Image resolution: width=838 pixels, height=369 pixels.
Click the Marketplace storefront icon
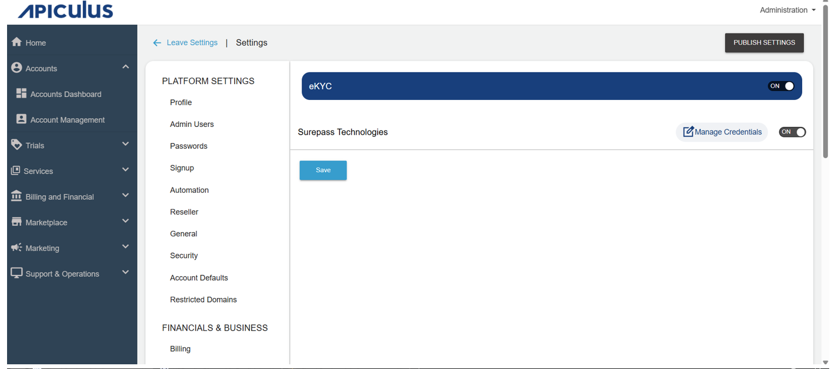tap(16, 222)
